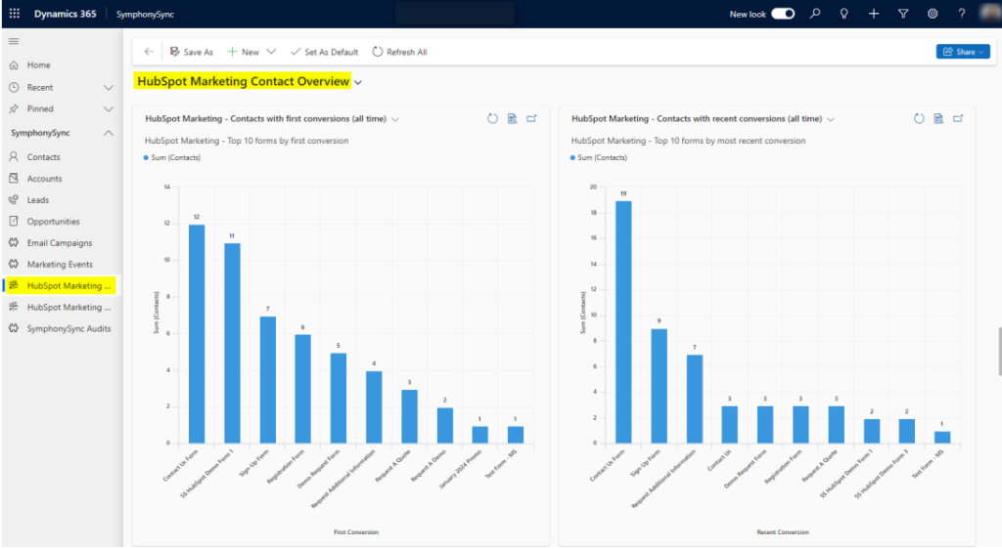Click the lightbulb assistant icon

844,14
